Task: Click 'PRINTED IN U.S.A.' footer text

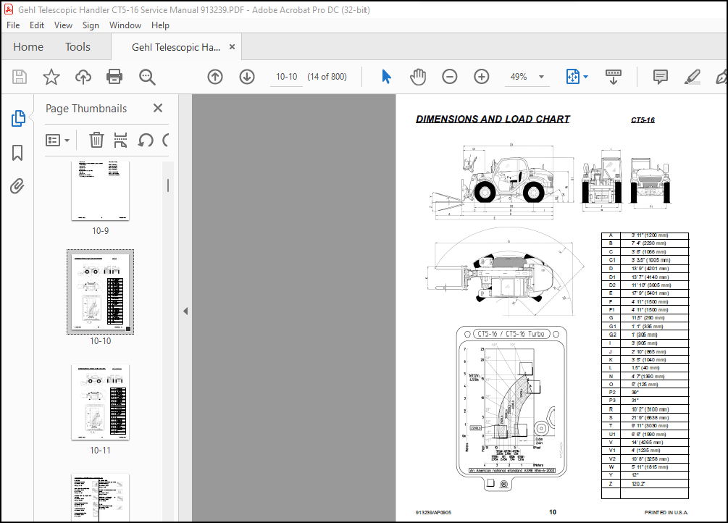Action: tap(666, 512)
